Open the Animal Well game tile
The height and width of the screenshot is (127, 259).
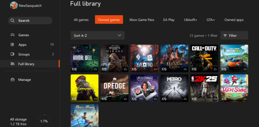(x=84, y=58)
